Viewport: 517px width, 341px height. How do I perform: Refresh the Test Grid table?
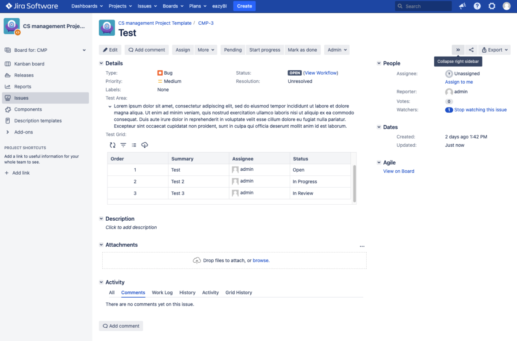[x=113, y=145]
